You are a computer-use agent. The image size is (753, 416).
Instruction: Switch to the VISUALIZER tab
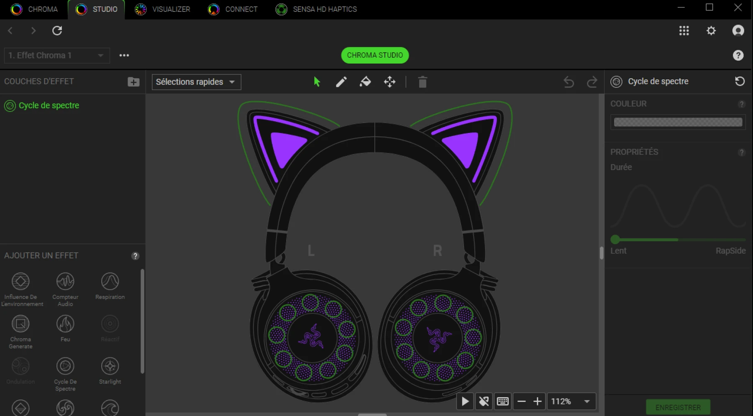coord(162,9)
